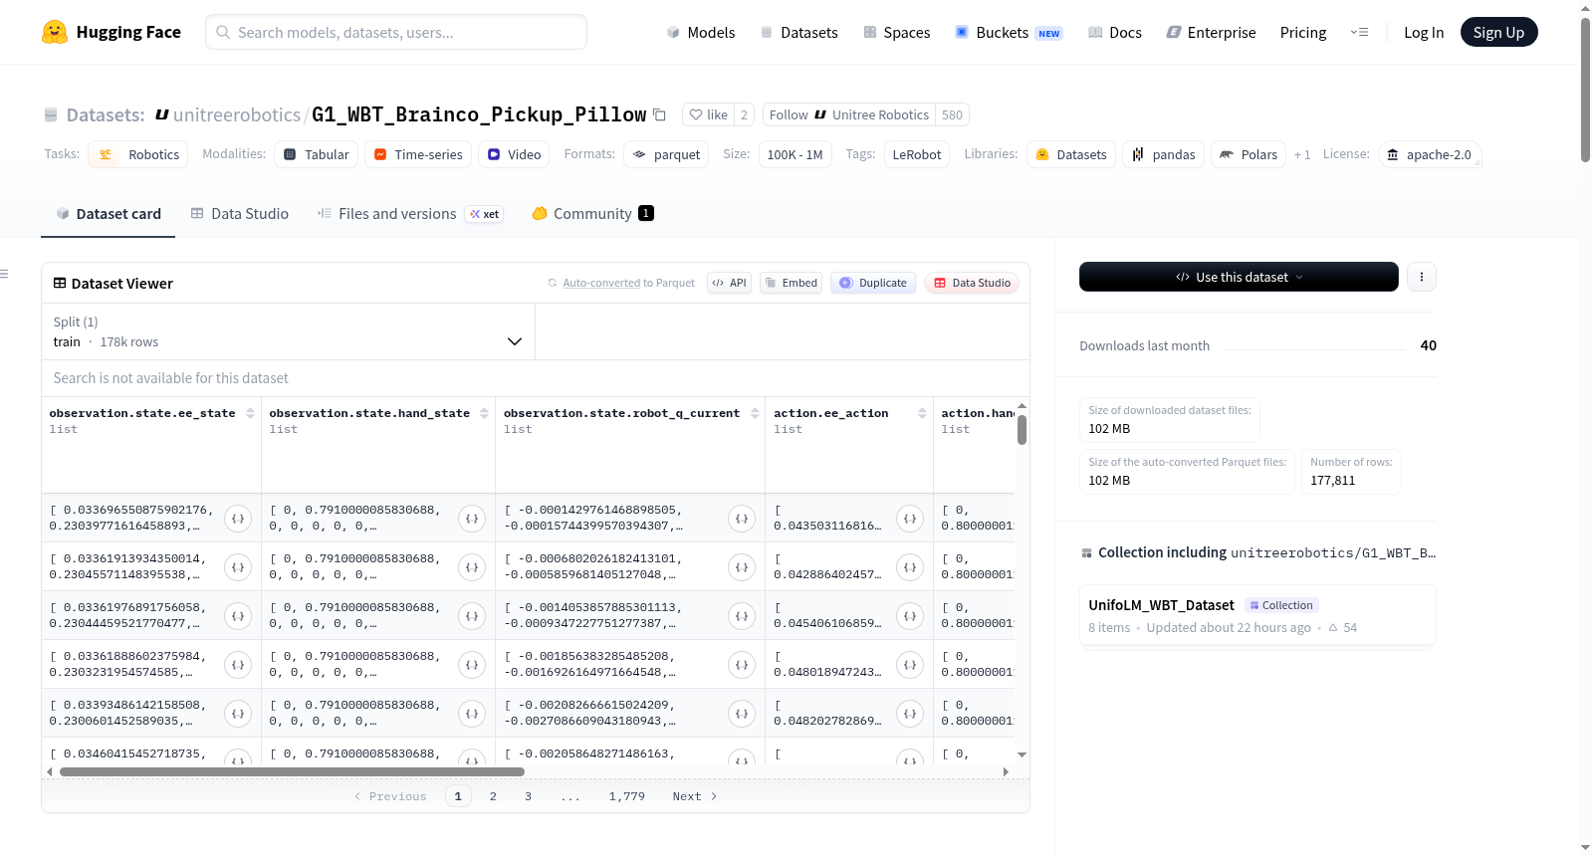Open the Use this dataset dropdown
Image resolution: width=1593 pixels, height=857 pixels.
(1239, 277)
